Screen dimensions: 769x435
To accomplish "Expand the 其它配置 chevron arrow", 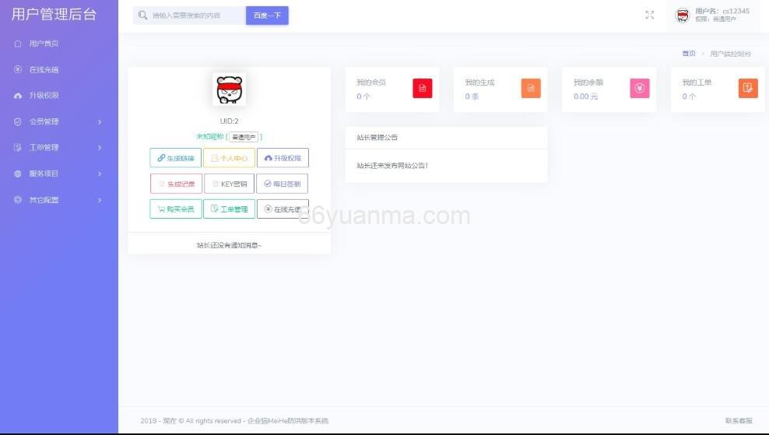I will [x=100, y=200].
